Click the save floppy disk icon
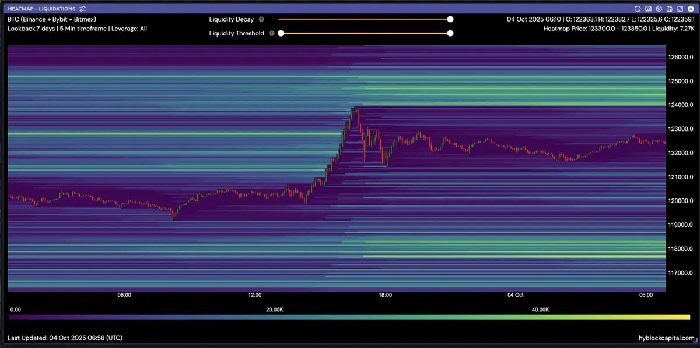 coord(669,9)
